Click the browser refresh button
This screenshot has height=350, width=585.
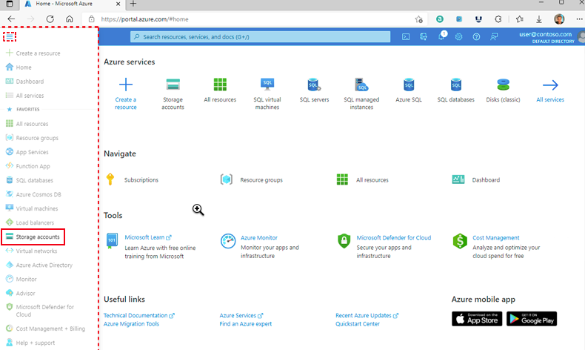pyautogui.click(x=50, y=19)
